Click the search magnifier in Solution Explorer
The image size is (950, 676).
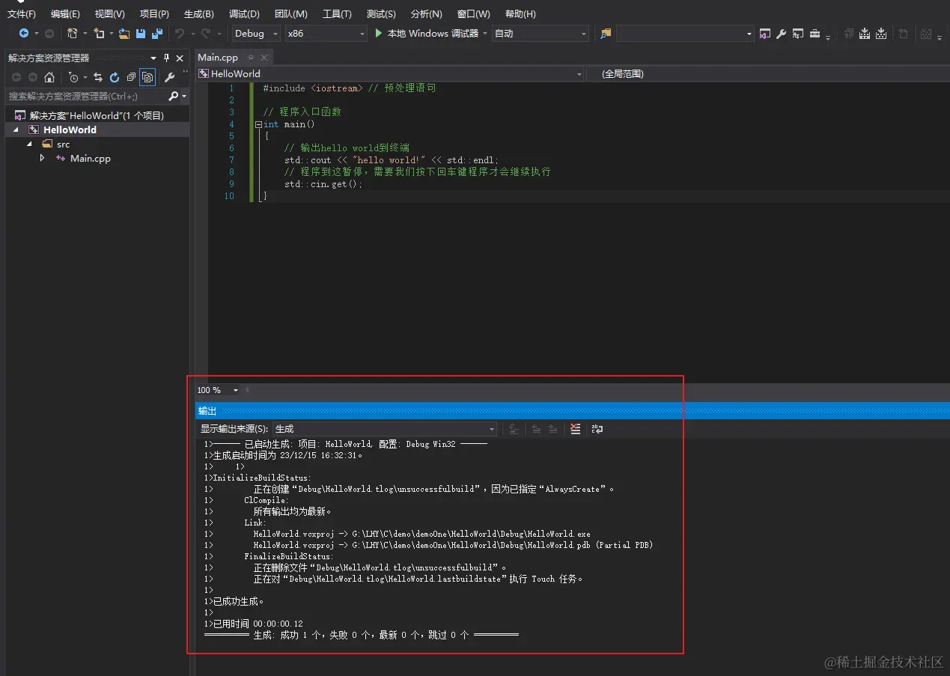coord(174,96)
